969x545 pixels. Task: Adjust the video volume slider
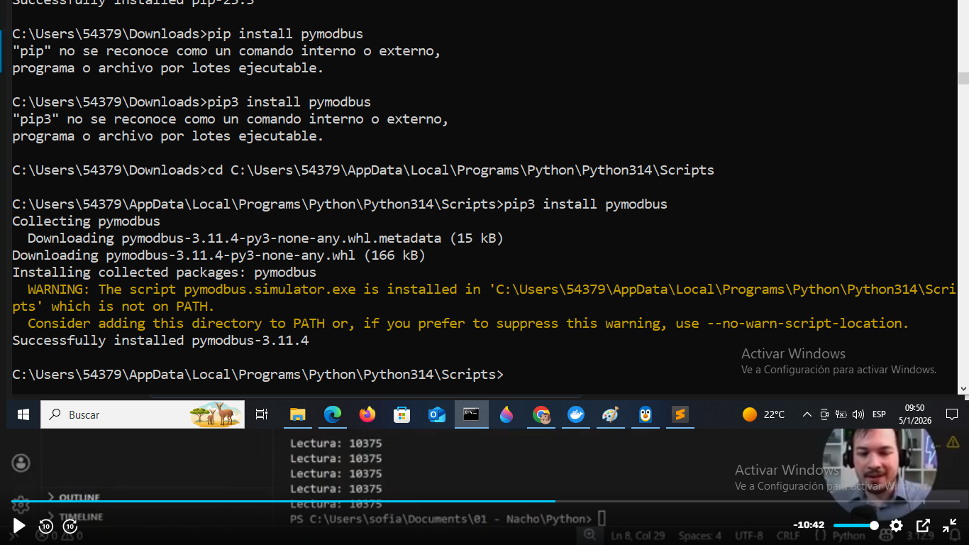(855, 526)
